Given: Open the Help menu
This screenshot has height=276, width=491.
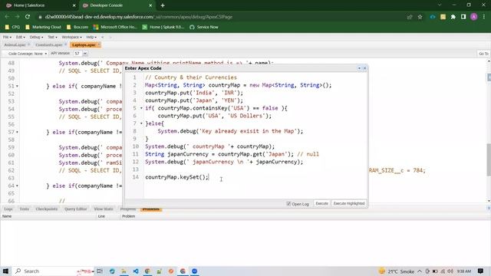Looking at the screenshot, I should click(x=91, y=37).
